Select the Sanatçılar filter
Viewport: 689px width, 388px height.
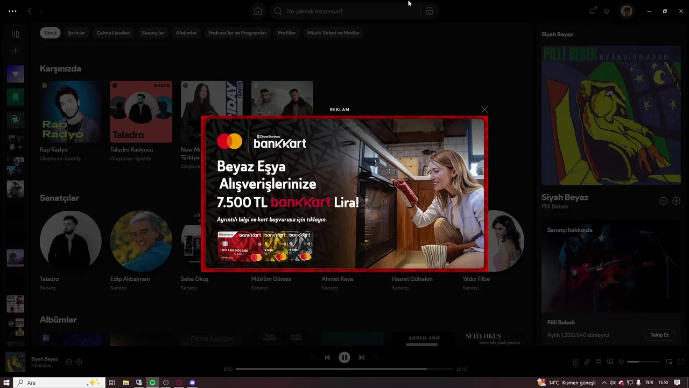tap(153, 33)
